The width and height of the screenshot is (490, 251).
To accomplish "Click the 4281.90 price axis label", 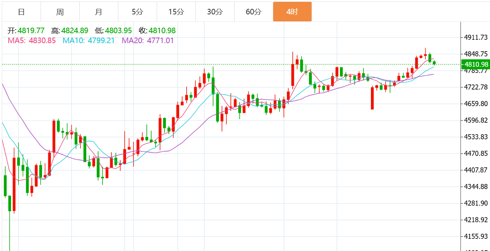I will (476, 203).
